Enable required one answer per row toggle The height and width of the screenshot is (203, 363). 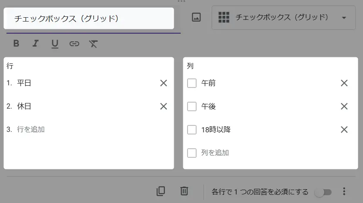(323, 192)
